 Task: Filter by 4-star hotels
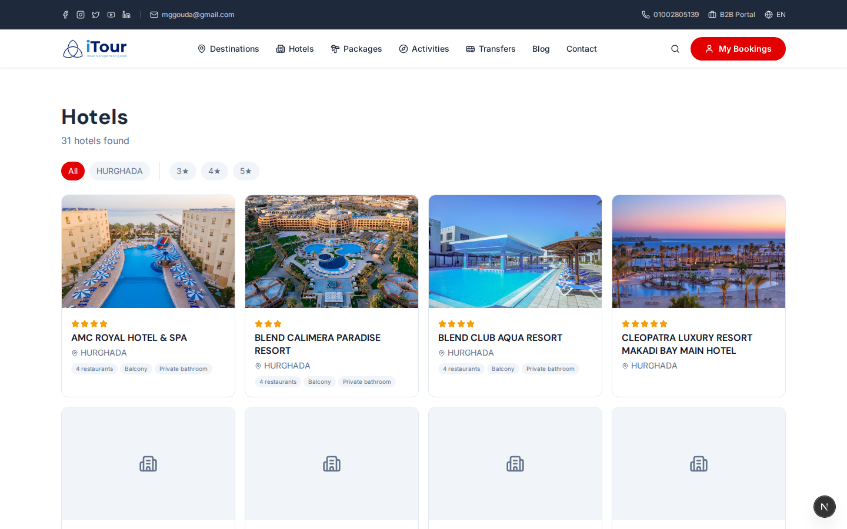(215, 171)
